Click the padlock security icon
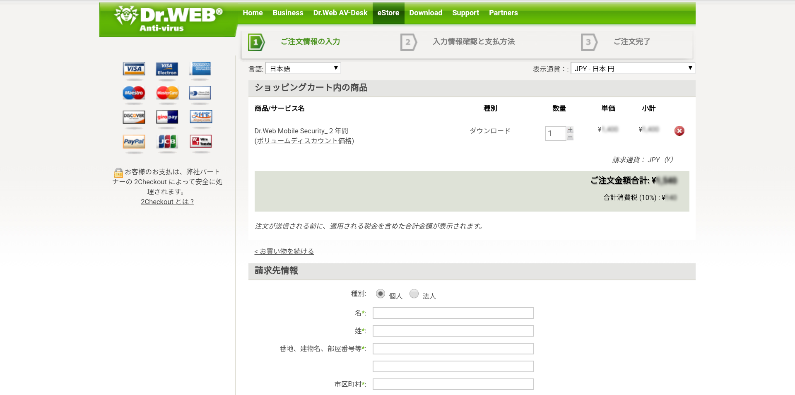 pos(118,172)
